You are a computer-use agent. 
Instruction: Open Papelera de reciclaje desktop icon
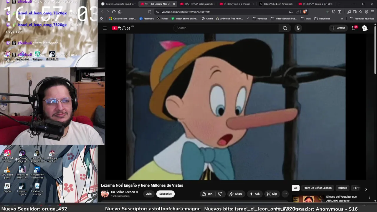[x=37, y=189]
